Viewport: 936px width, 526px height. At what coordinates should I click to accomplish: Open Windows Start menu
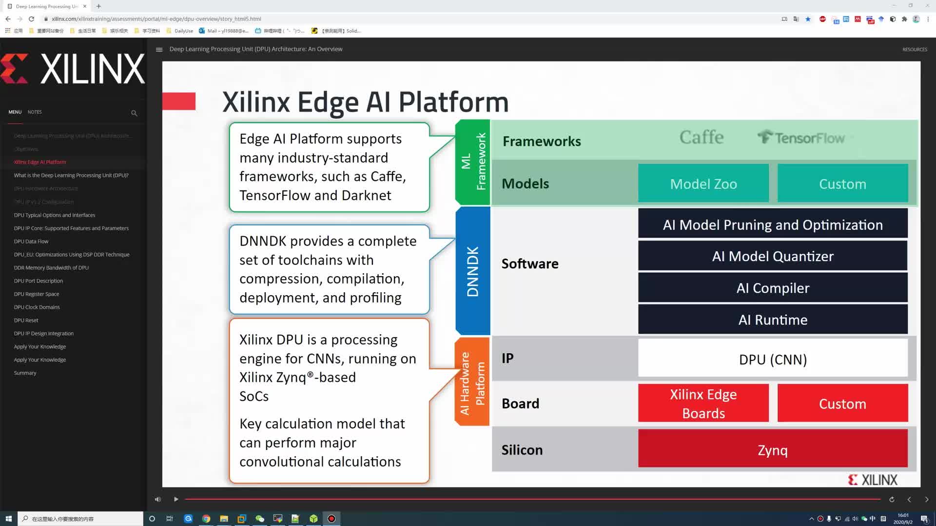click(8, 519)
